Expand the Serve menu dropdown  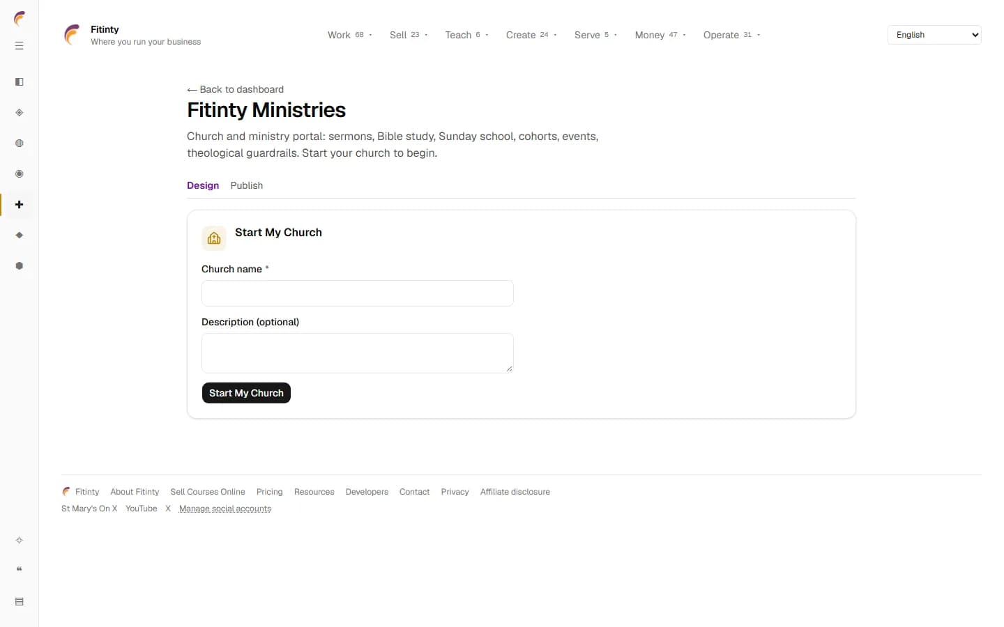(x=595, y=35)
